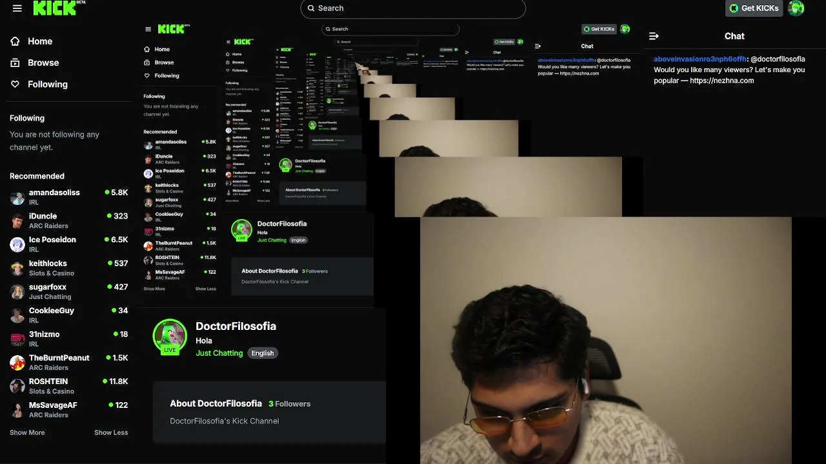The height and width of the screenshot is (464, 826).
Task: Click the 31nizmo channel name
Action: coord(44,334)
